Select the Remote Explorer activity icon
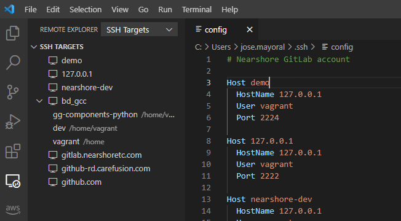The image size is (401, 221). (13, 180)
